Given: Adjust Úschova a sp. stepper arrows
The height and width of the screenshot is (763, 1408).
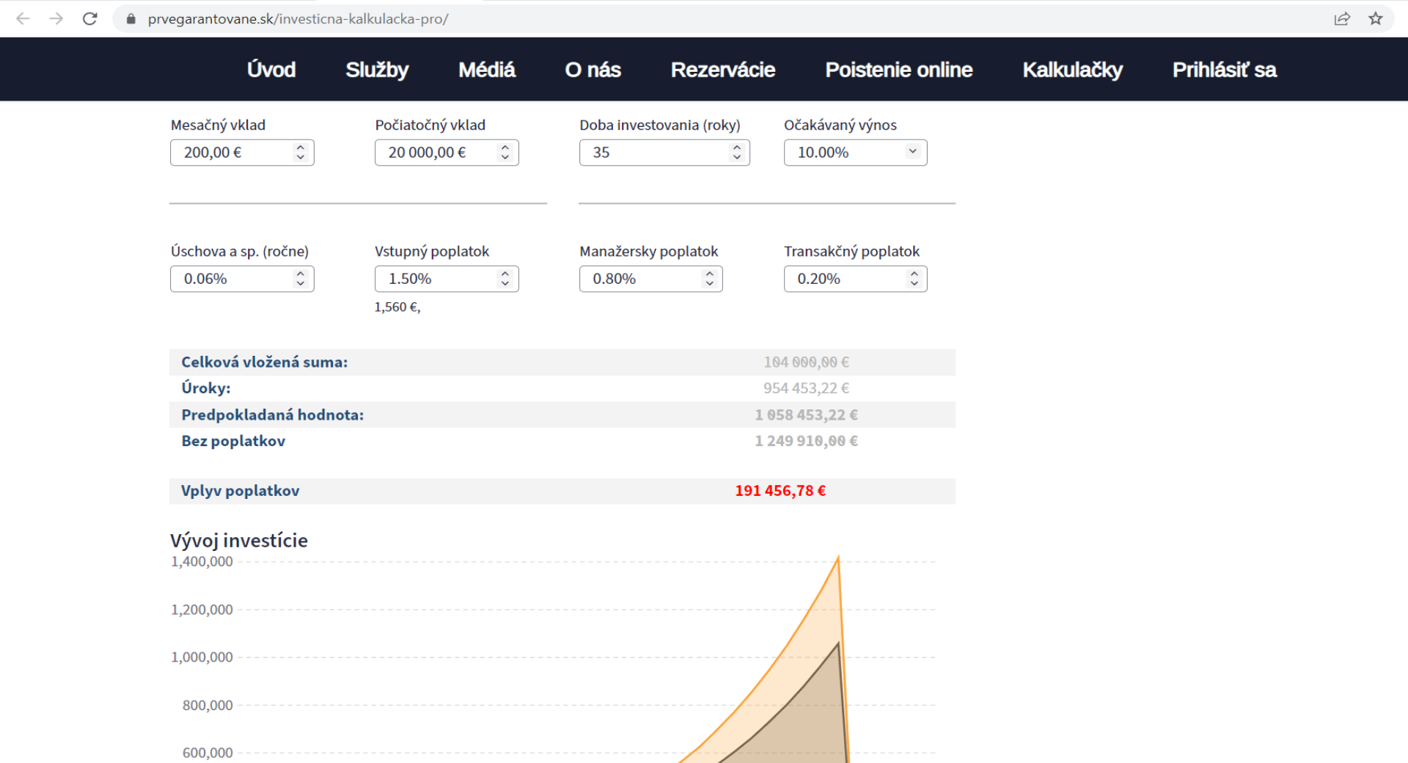Looking at the screenshot, I should tap(300, 279).
